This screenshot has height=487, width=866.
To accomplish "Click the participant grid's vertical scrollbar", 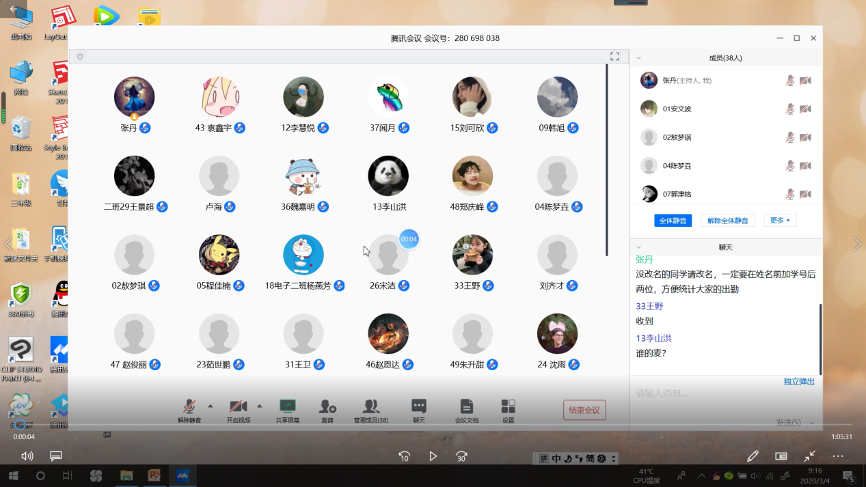I will click(x=606, y=161).
